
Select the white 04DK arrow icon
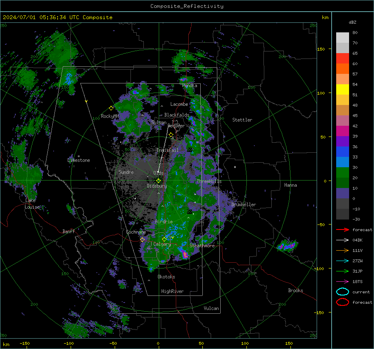(x=342, y=240)
